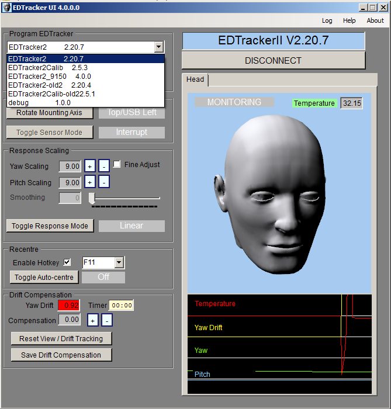Increase Yaw Scaling with plus button
This screenshot has height=409, width=391.
click(x=90, y=166)
